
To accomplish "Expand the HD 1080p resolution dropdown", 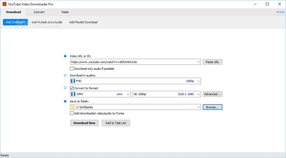I will [199, 94].
